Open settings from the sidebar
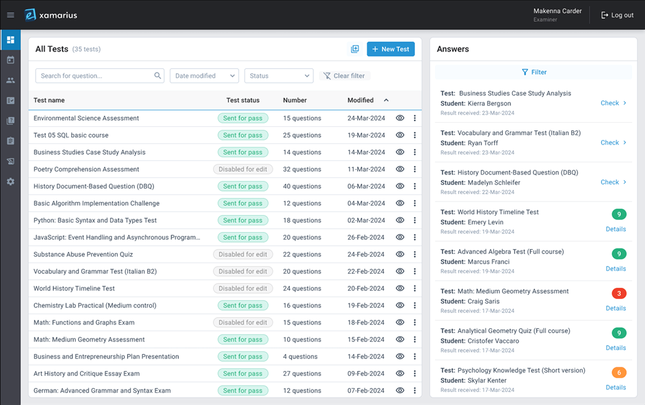 10,181
